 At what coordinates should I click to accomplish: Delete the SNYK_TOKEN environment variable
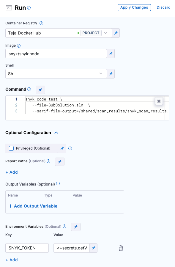click(121, 248)
